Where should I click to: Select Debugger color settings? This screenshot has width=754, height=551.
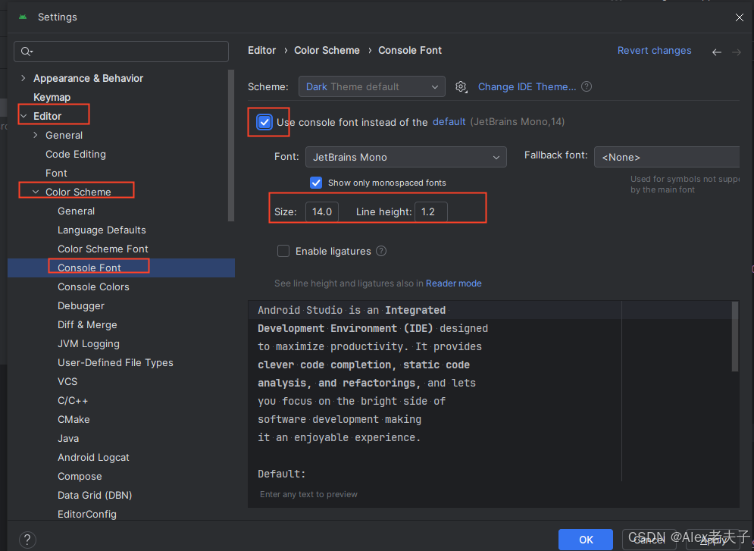click(81, 305)
